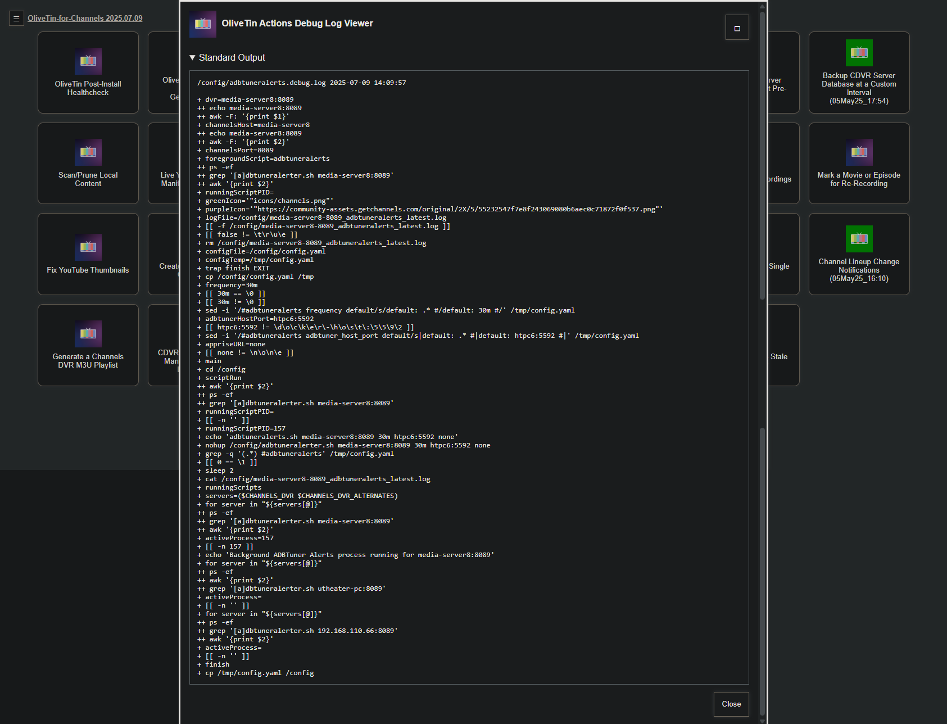947x724 pixels.
Task: Click the Generate a Channels DVR M3U Playlist icon
Action: coord(88,334)
